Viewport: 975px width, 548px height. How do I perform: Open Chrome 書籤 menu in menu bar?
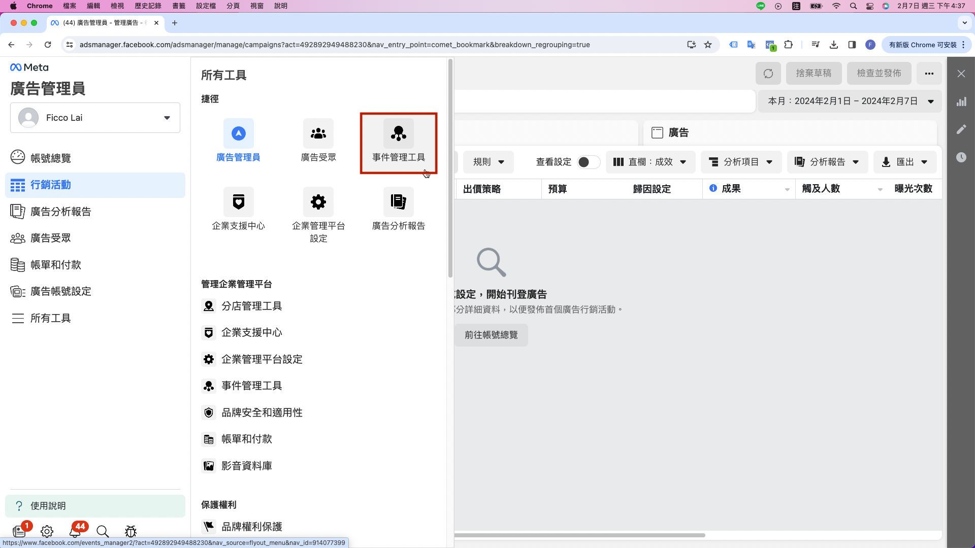[x=179, y=6]
